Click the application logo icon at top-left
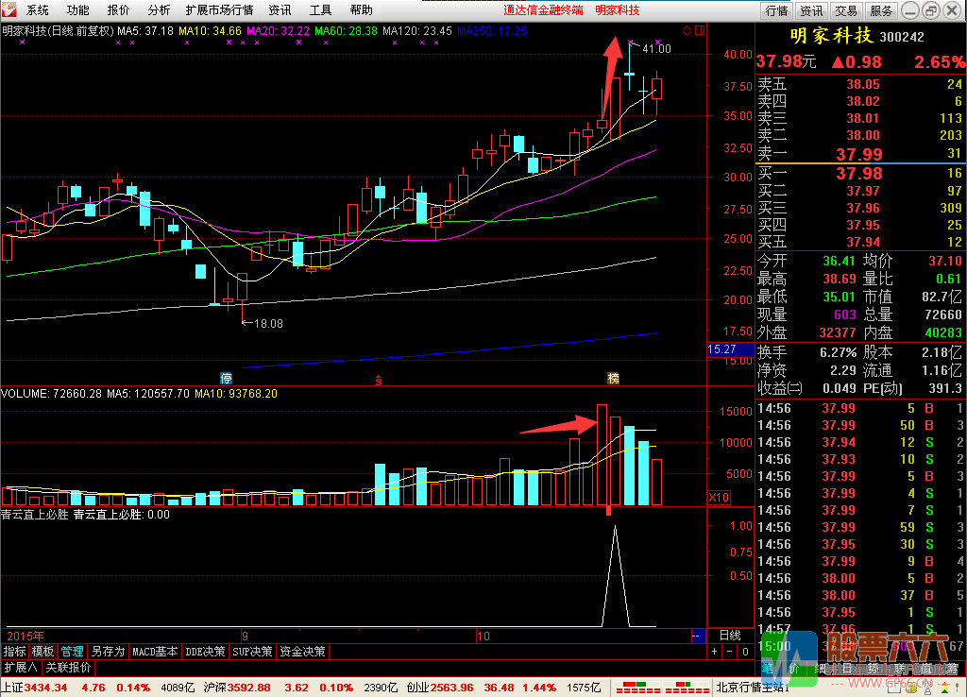967x697 pixels. (8, 9)
